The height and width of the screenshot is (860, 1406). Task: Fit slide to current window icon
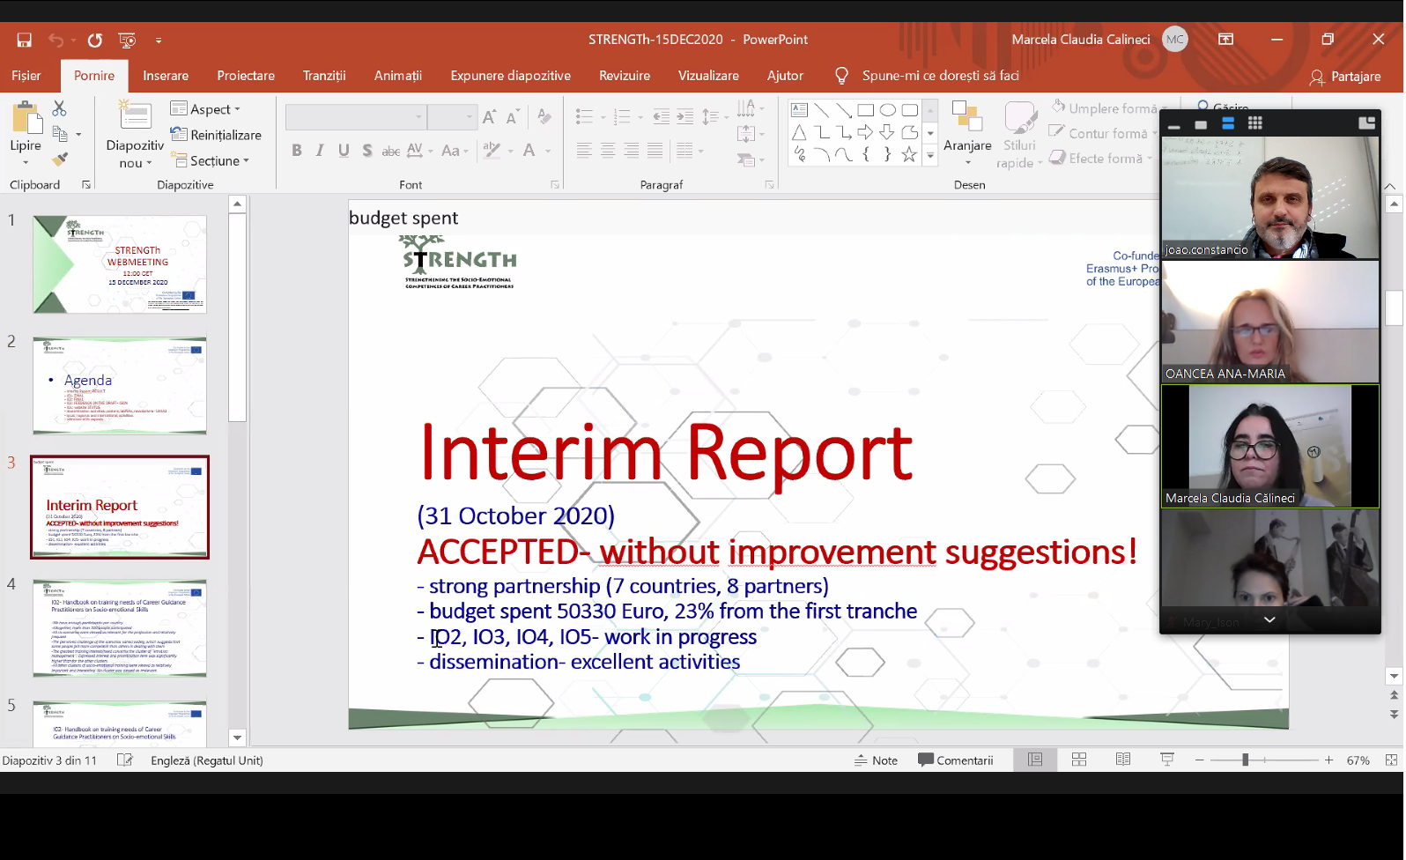1391,760
